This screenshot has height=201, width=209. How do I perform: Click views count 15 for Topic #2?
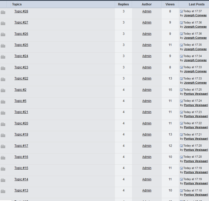tap(170, 90)
